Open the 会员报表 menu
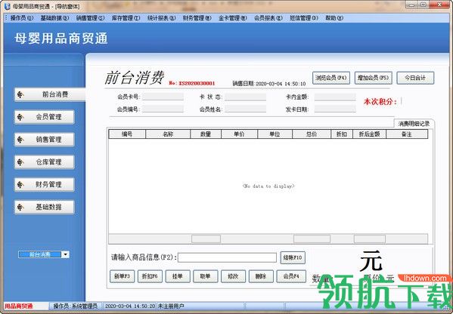 click(268, 18)
